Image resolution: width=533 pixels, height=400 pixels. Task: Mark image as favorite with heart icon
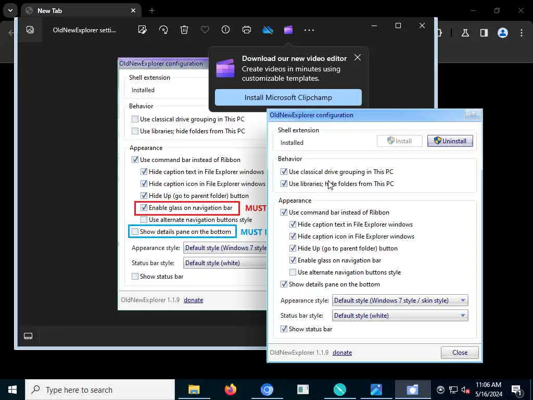tap(205, 30)
